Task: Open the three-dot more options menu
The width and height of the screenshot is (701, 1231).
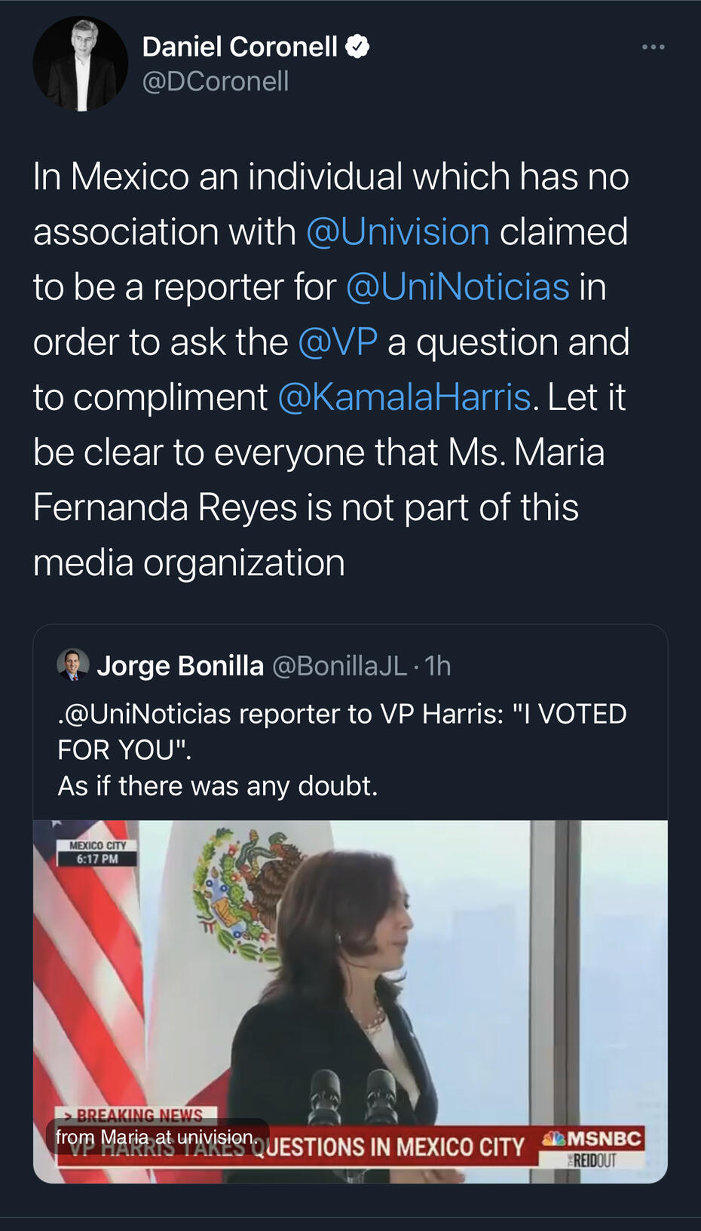Action: click(x=653, y=47)
